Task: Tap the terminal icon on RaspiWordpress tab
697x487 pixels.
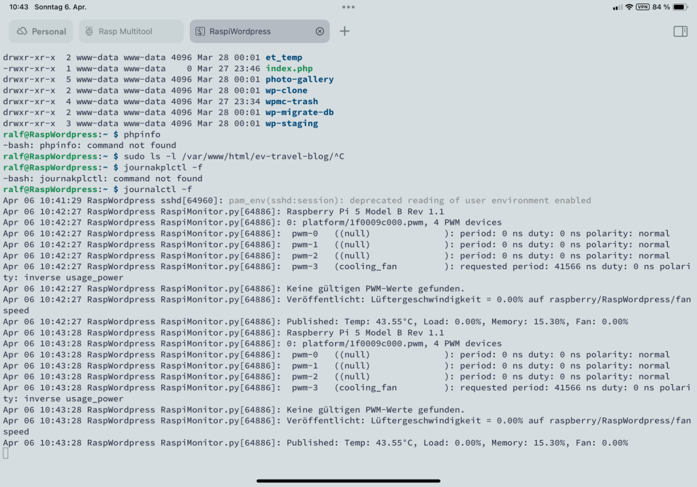Action: (x=201, y=31)
